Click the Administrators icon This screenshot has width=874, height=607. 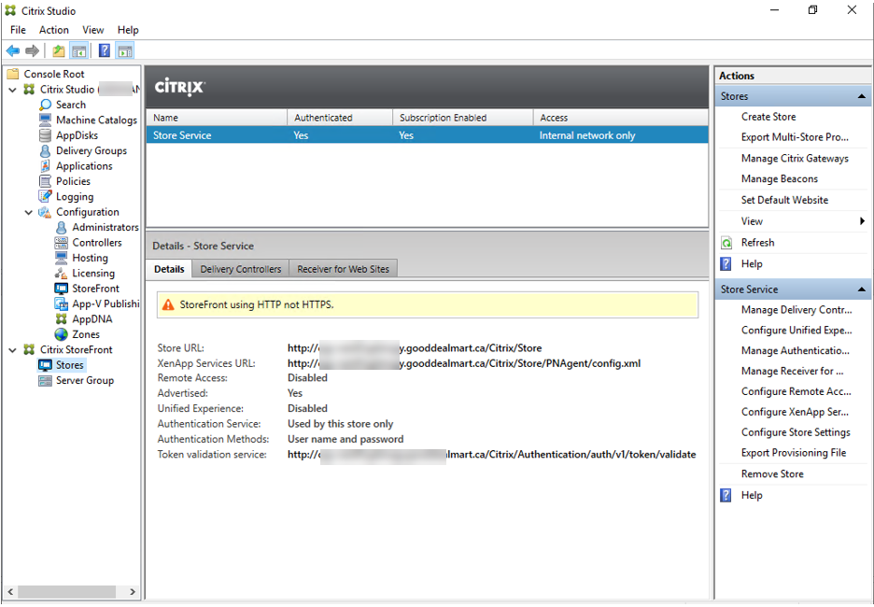[x=62, y=228]
